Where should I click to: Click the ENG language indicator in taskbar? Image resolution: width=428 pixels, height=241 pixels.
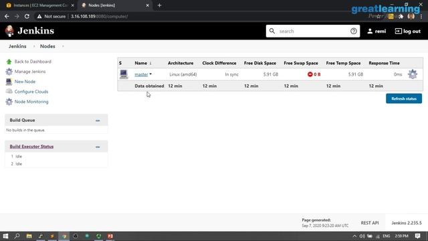tap(386, 236)
